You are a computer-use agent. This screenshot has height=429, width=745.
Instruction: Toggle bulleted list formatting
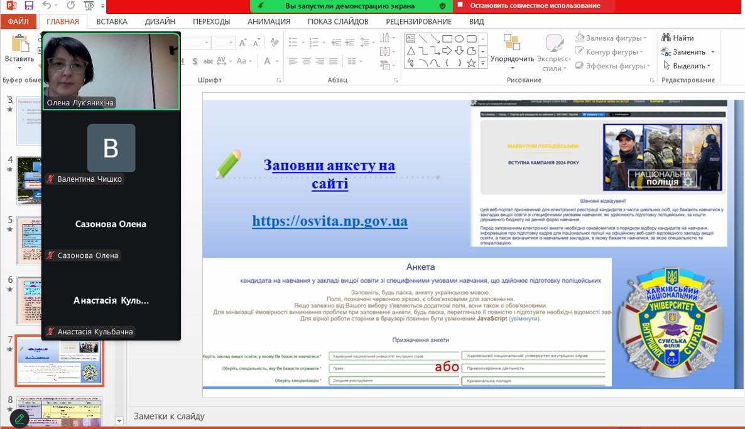[x=294, y=43]
